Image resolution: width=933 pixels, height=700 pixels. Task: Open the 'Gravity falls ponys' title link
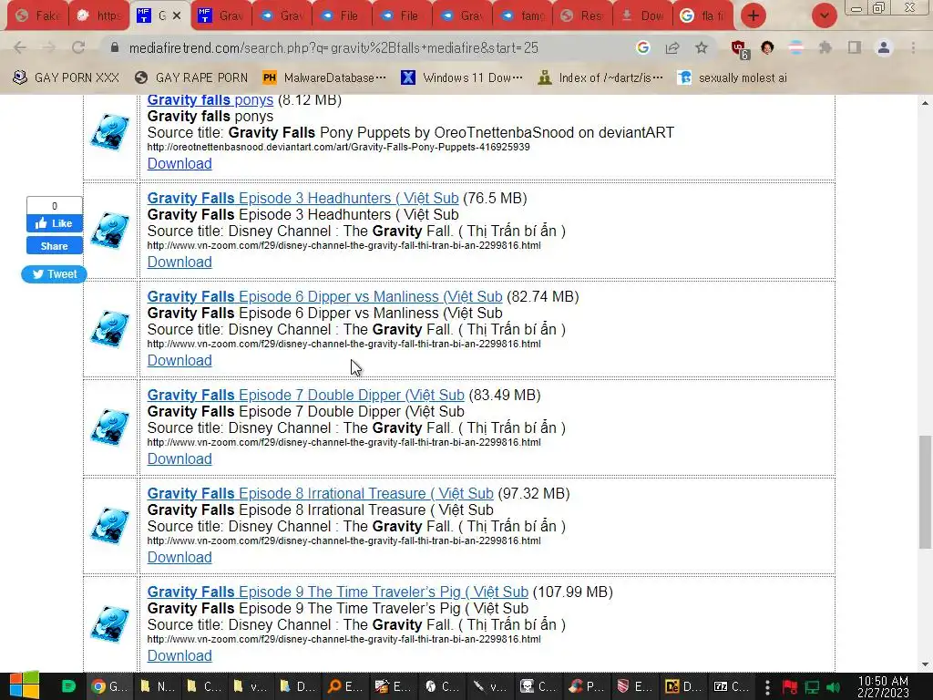210,100
